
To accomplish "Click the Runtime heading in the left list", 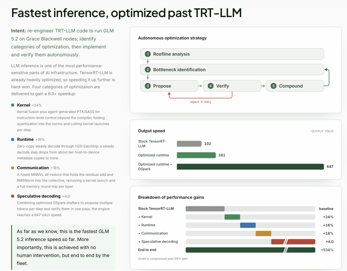I will pyautogui.click(x=25, y=139).
